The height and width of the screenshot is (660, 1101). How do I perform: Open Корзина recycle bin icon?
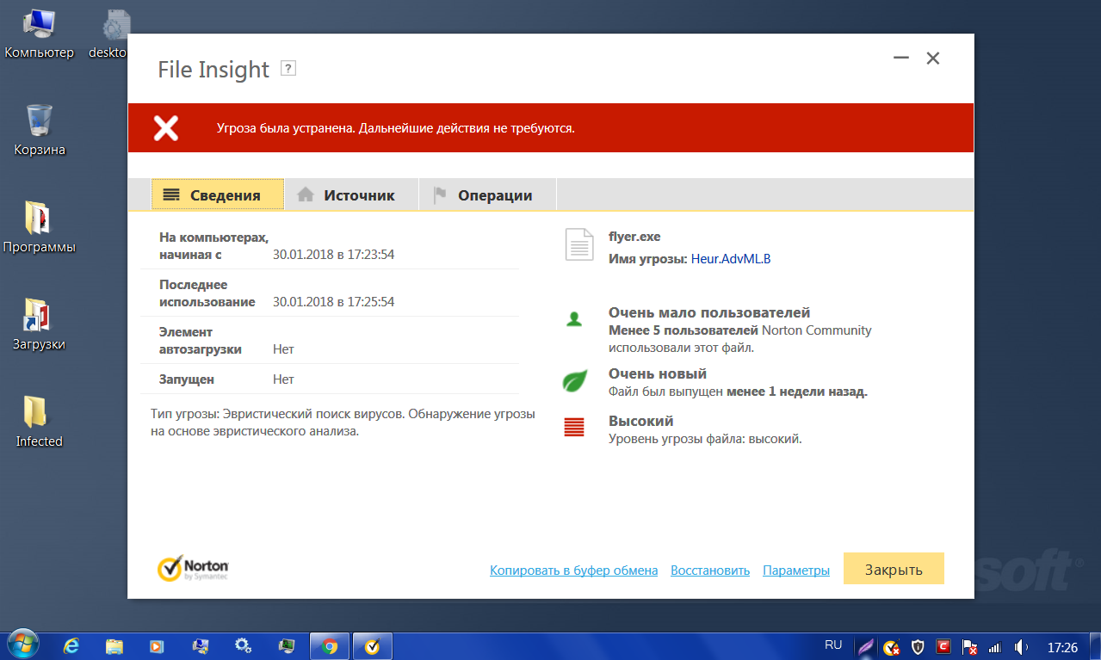coord(40,131)
